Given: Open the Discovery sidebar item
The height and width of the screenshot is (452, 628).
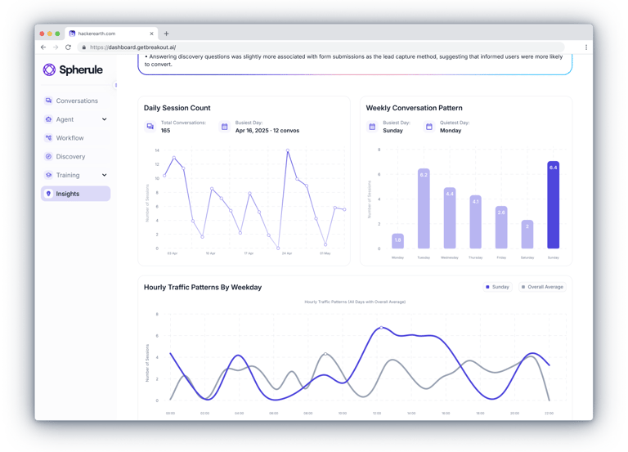Looking at the screenshot, I should [76, 157].
